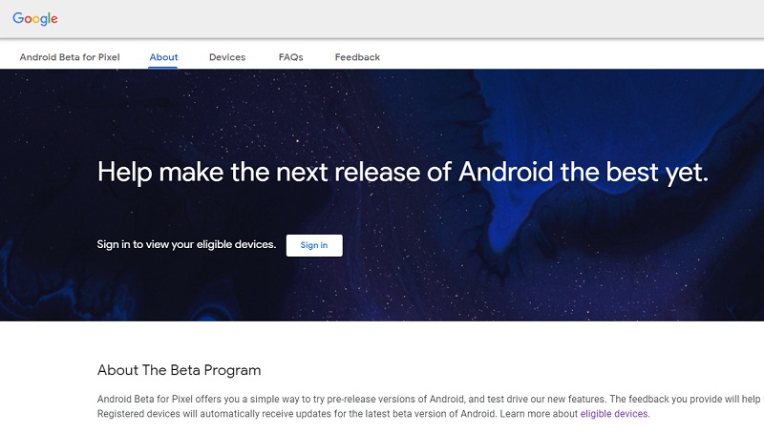Screen dimensions: 764x433
Task: Click paragraph line starting 'Android Beta for Pixel offers'
Action: point(431,399)
